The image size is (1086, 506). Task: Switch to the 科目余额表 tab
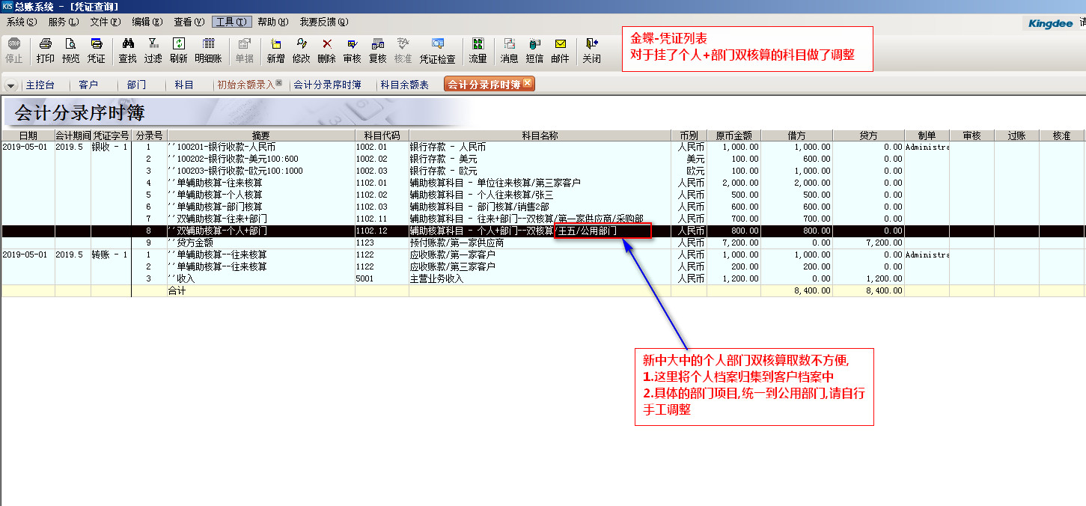(x=404, y=85)
